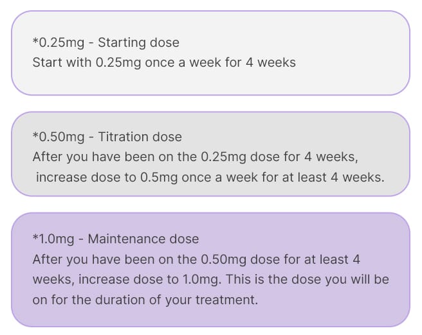The width and height of the screenshot is (422, 335).
Task: Click the "*0.50mg - Titration dose" heading
Action: click(x=107, y=137)
